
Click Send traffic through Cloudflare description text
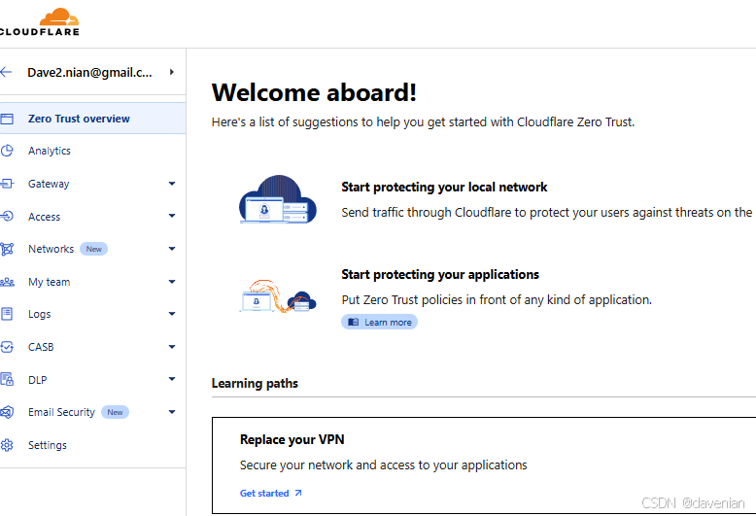[x=547, y=213]
